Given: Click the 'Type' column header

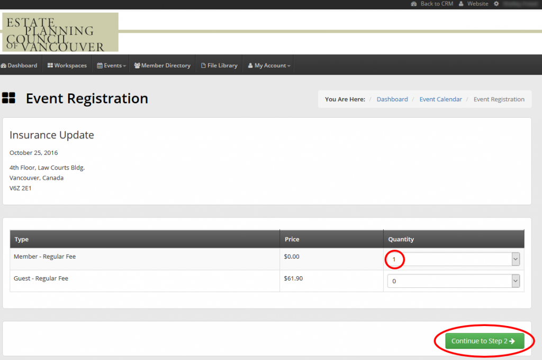Looking at the screenshot, I should [x=144, y=239].
